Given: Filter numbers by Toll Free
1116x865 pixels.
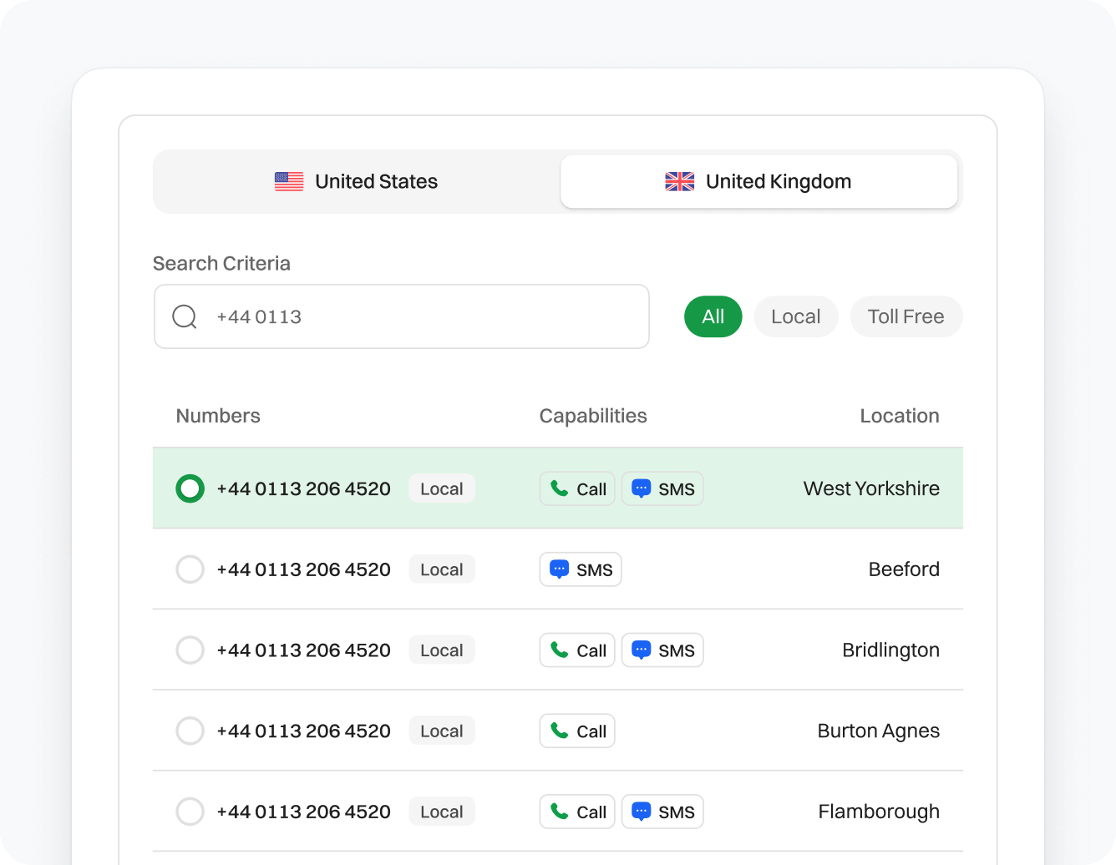Looking at the screenshot, I should pyautogui.click(x=905, y=316).
